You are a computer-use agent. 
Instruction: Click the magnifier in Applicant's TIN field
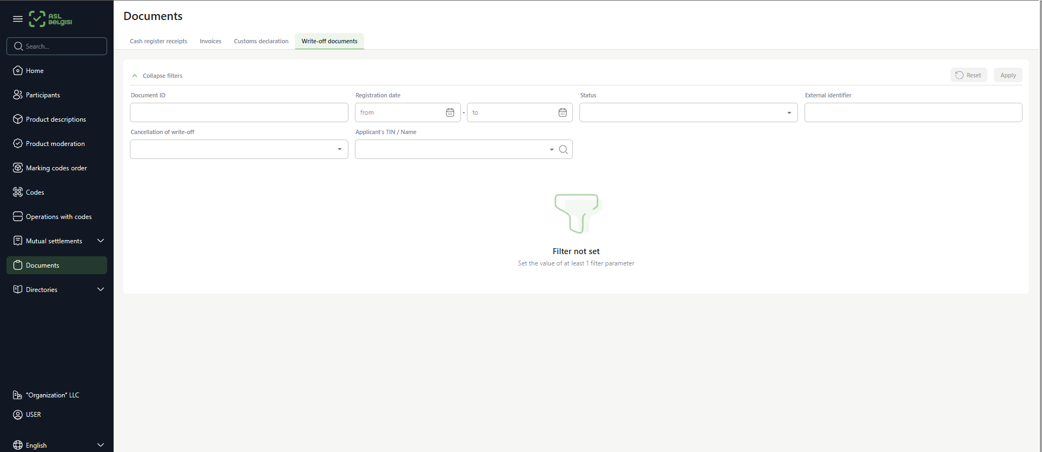tap(563, 150)
